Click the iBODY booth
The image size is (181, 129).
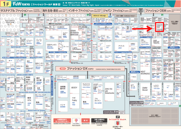click(x=74, y=88)
